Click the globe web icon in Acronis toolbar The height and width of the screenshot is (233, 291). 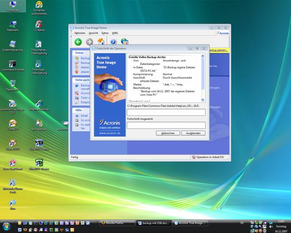[124, 41]
